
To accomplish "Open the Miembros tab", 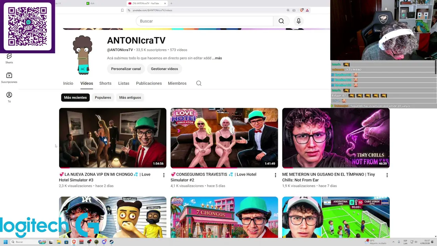I will [x=177, y=83].
